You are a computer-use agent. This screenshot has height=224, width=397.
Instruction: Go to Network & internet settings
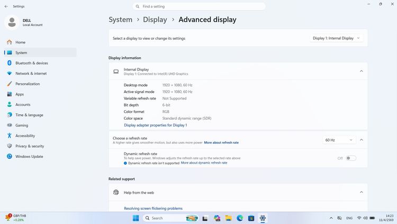(40, 74)
